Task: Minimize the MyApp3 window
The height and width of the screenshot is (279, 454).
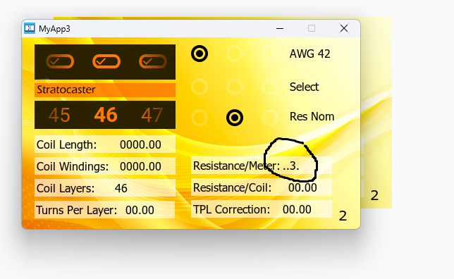Action: (x=280, y=28)
